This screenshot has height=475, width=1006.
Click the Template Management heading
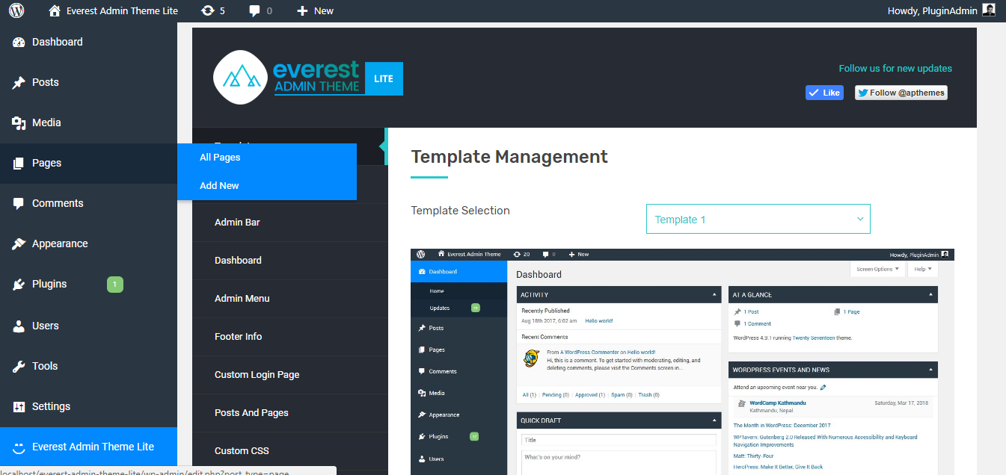(x=509, y=157)
